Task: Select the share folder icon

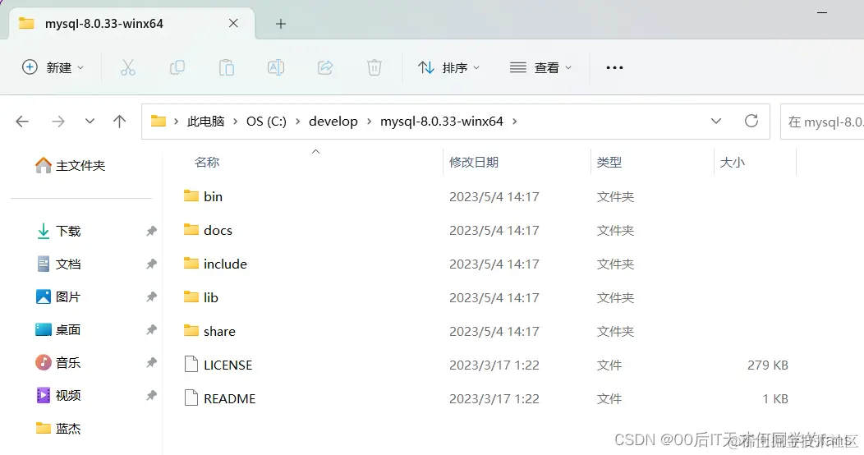Action: pyautogui.click(x=191, y=330)
